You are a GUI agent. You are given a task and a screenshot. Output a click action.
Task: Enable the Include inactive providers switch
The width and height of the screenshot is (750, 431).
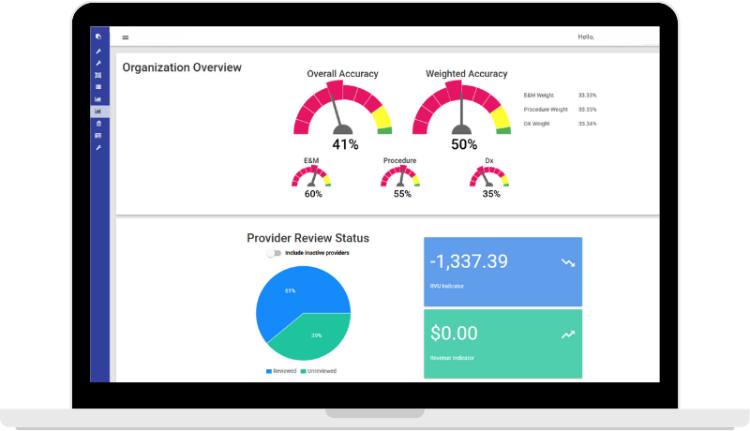(274, 253)
